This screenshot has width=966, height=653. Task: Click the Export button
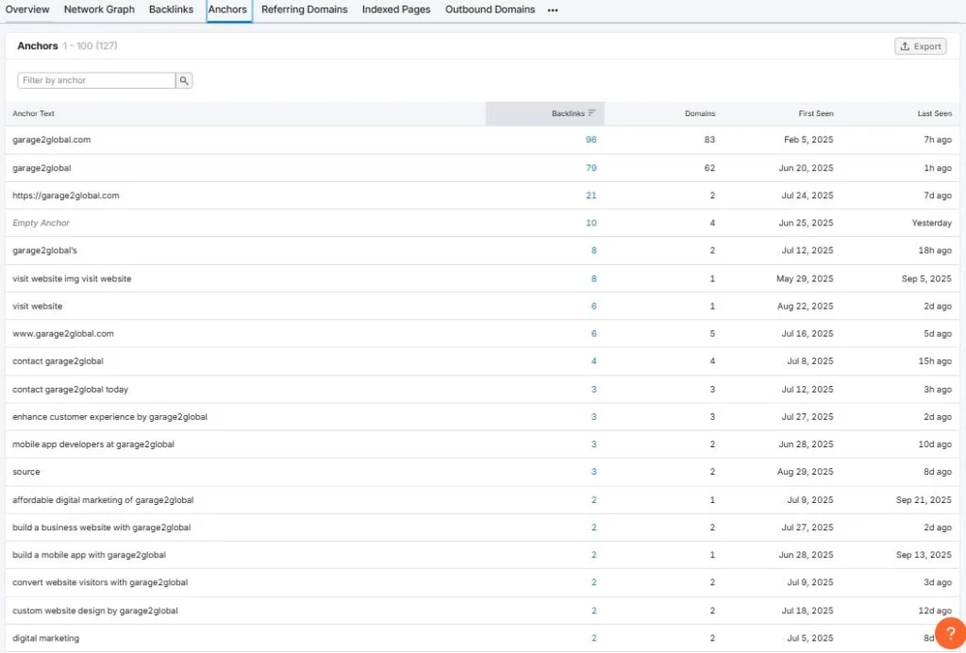(x=921, y=46)
